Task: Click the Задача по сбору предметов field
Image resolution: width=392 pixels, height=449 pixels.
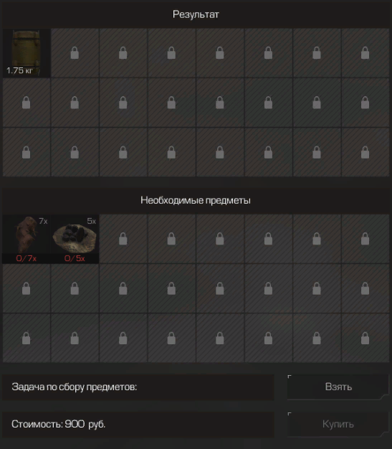Action: (x=138, y=387)
